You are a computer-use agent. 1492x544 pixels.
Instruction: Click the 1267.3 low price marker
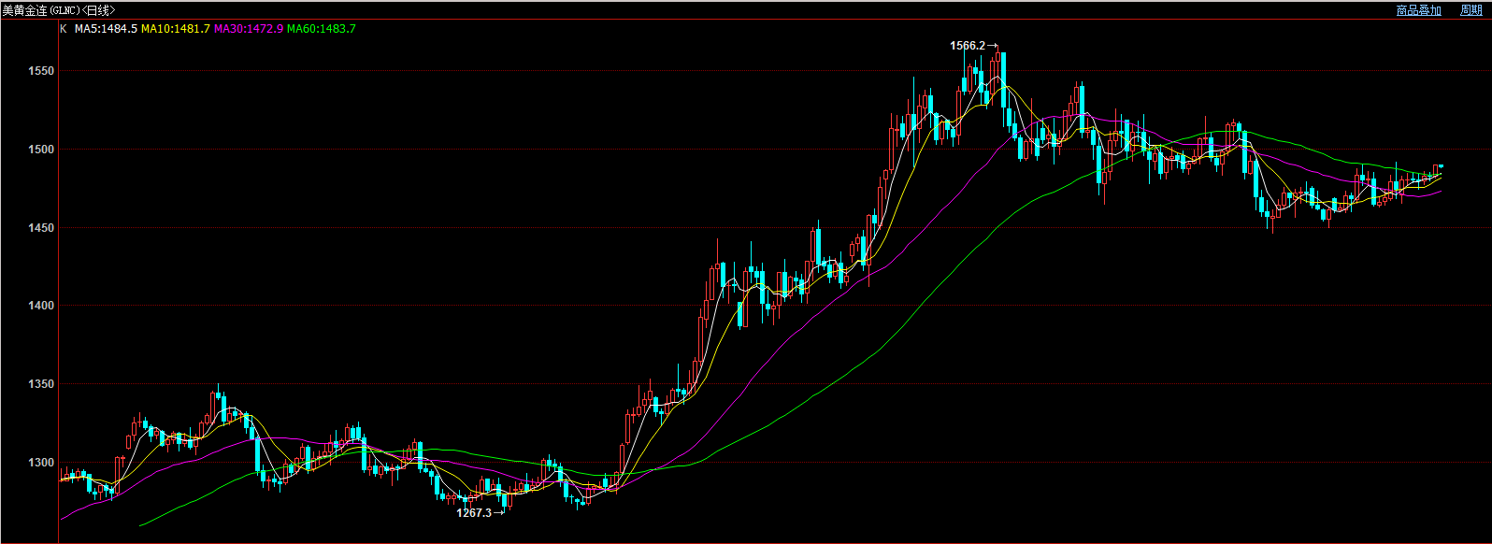coord(474,513)
